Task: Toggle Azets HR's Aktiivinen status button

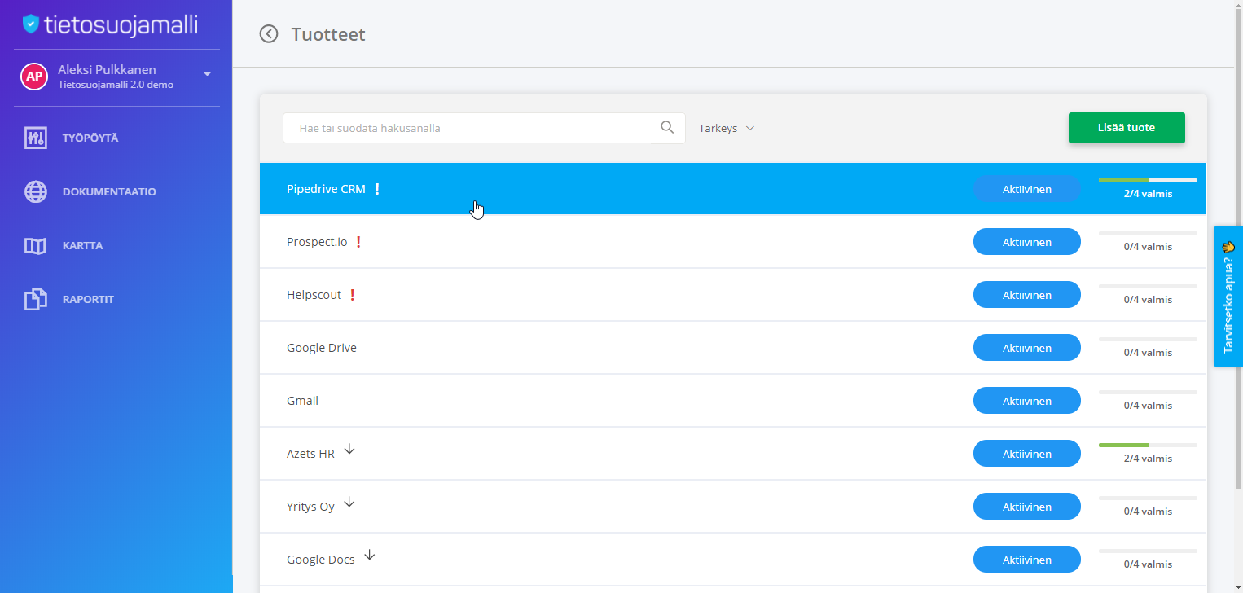Action: (x=1027, y=454)
